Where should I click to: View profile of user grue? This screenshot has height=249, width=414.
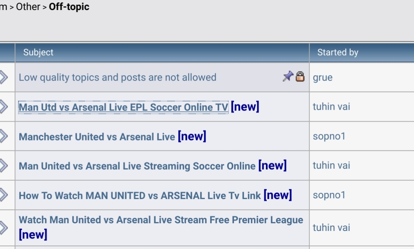323,78
